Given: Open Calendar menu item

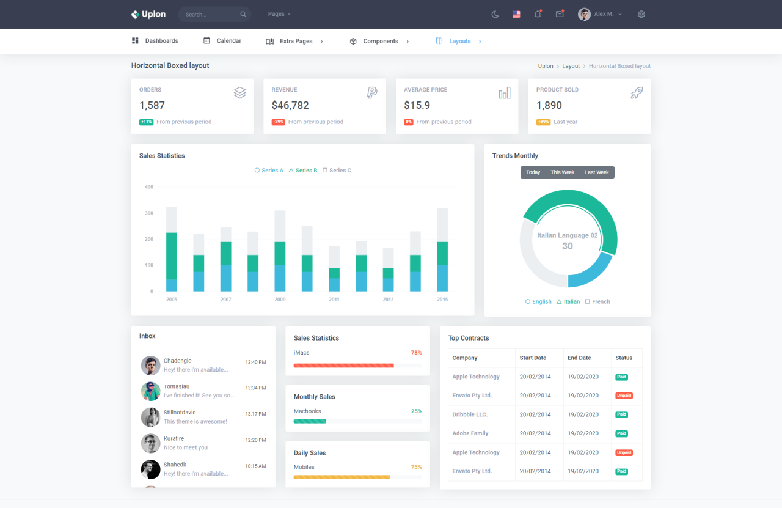Looking at the screenshot, I should [222, 41].
